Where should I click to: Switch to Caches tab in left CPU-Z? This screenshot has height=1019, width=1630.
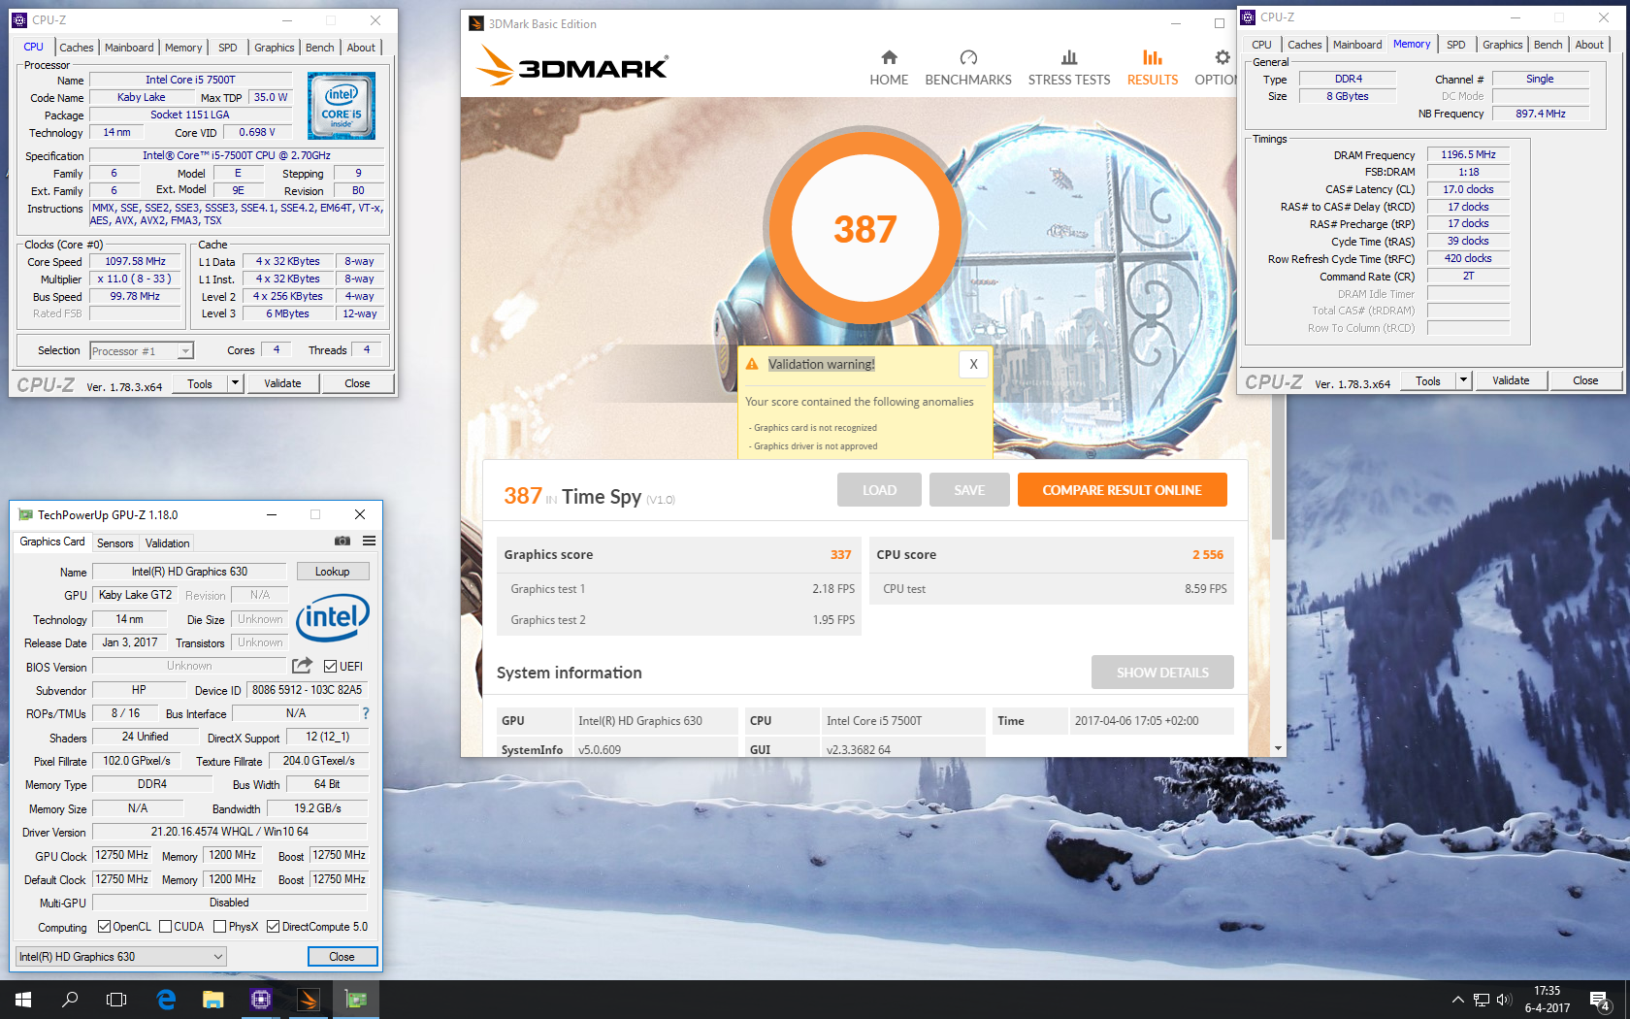pos(77,48)
